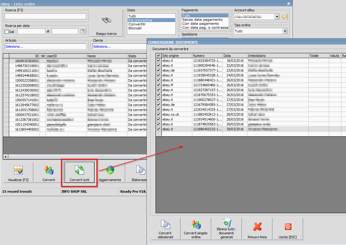Click the Numero column header
Image resolution: width=346 pixels, height=245 pixels.
pyautogui.click(x=207, y=56)
